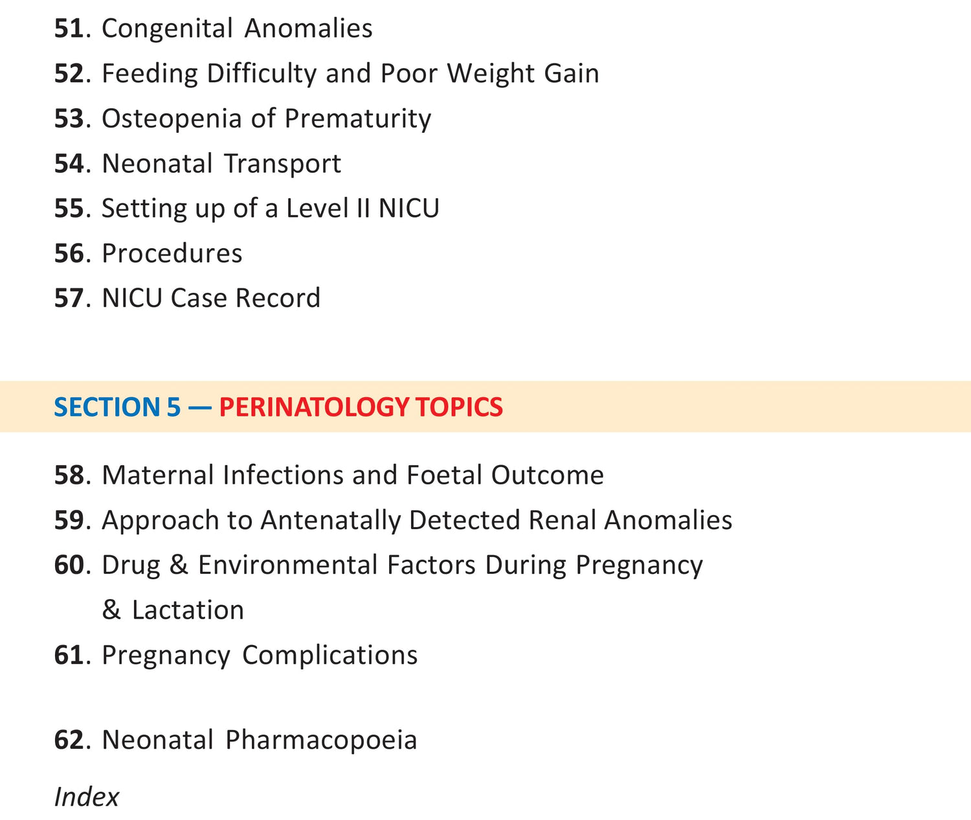
Task: Open the Pregnancy Complications chapter
Action: pos(260,655)
